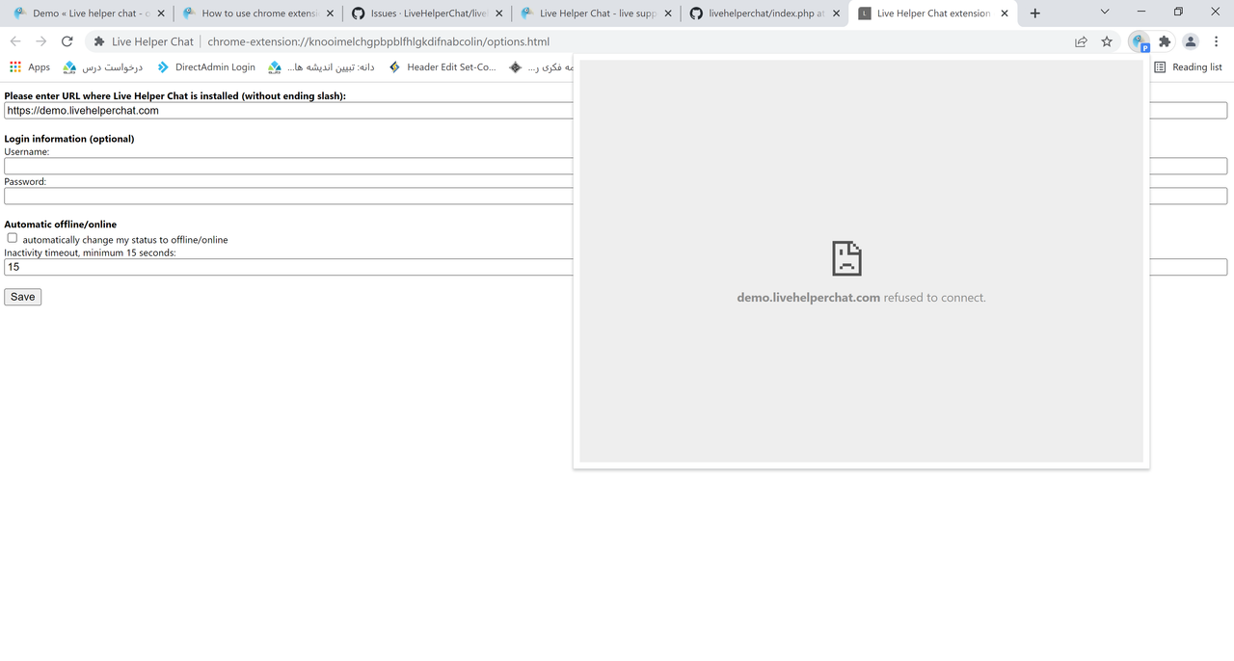
Task: Open the Extensions puzzle piece menu
Action: (x=1165, y=41)
